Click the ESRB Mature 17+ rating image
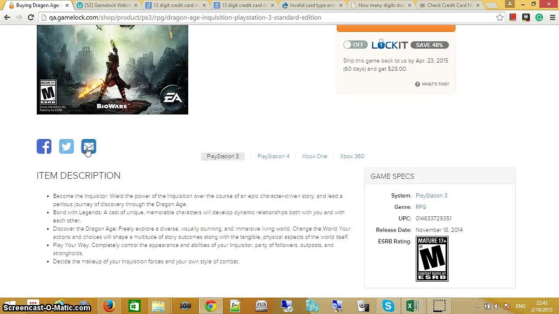Image resolution: width=559 pixels, height=314 pixels. (x=432, y=259)
